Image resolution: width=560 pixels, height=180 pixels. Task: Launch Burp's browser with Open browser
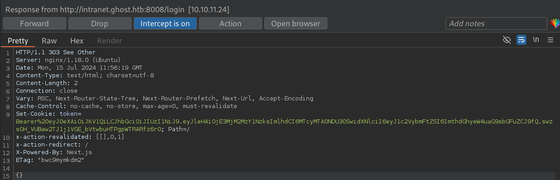tap(296, 24)
